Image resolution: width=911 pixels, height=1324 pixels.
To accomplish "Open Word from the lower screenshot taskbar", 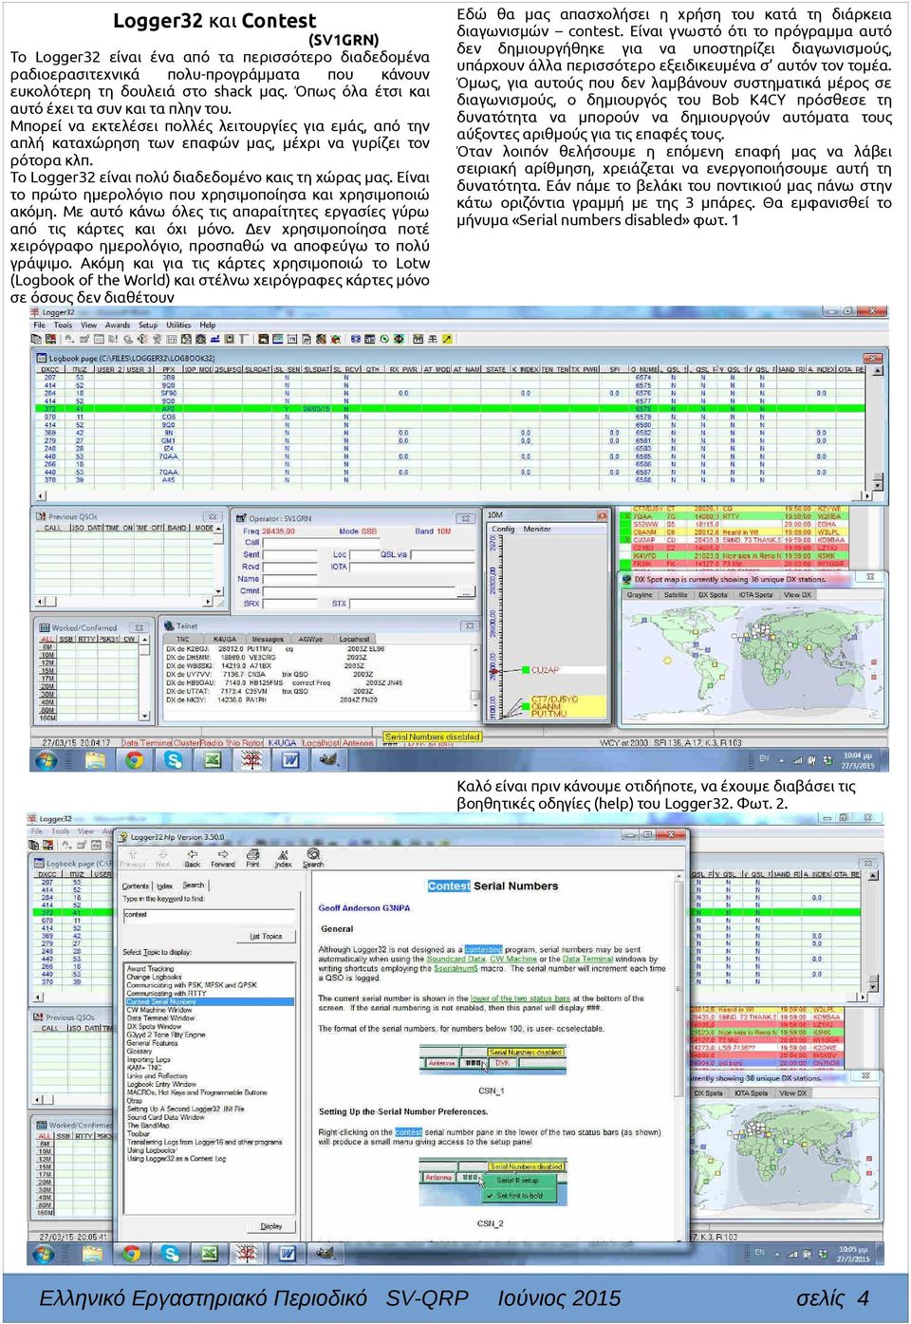I will pyautogui.click(x=286, y=1254).
